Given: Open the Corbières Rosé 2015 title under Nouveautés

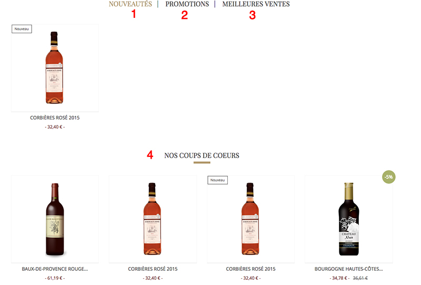Looking at the screenshot, I should (x=55, y=118).
